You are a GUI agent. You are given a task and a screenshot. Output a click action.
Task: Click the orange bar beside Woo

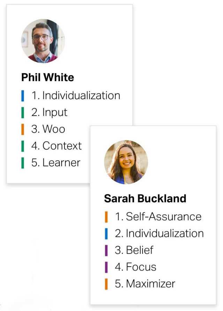(23, 129)
